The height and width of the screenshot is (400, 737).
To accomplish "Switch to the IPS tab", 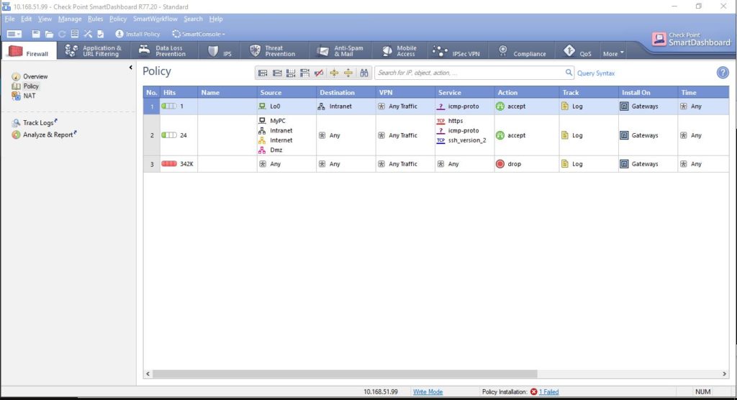I will point(220,51).
